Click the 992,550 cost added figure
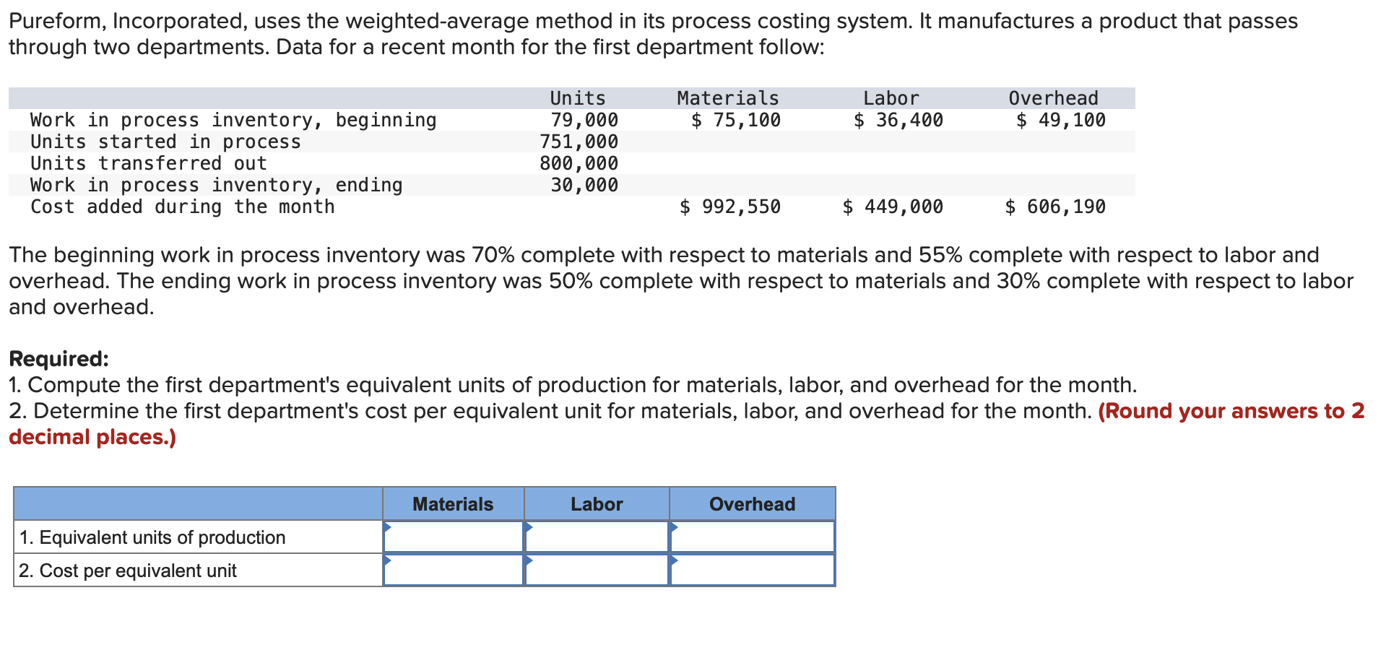Screen dimensions: 1399x663 [x=729, y=207]
